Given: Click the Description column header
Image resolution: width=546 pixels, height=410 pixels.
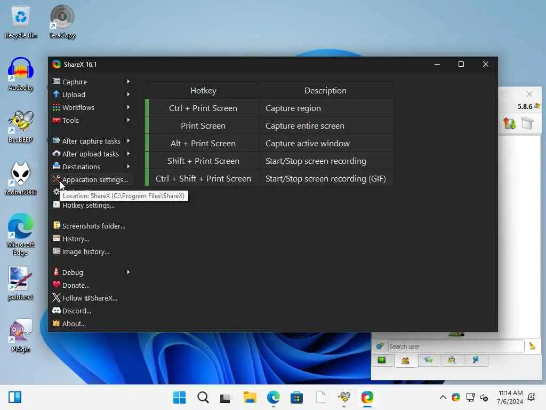Looking at the screenshot, I should tap(325, 91).
